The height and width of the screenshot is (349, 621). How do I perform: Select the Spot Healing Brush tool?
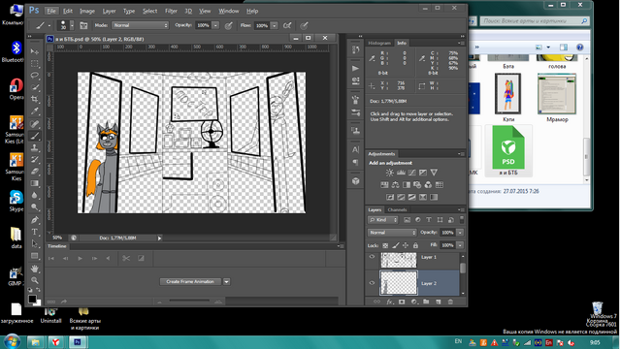pos(35,124)
